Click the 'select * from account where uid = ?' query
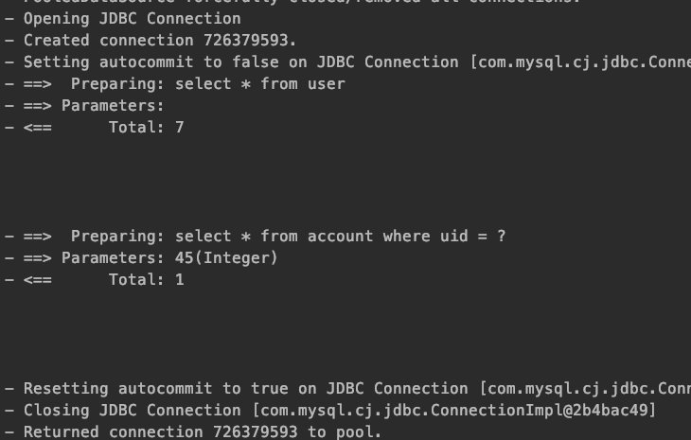 coord(340,236)
